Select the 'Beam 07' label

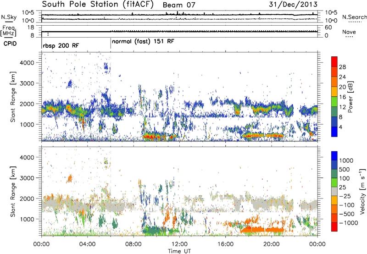pyautogui.click(x=179, y=5)
